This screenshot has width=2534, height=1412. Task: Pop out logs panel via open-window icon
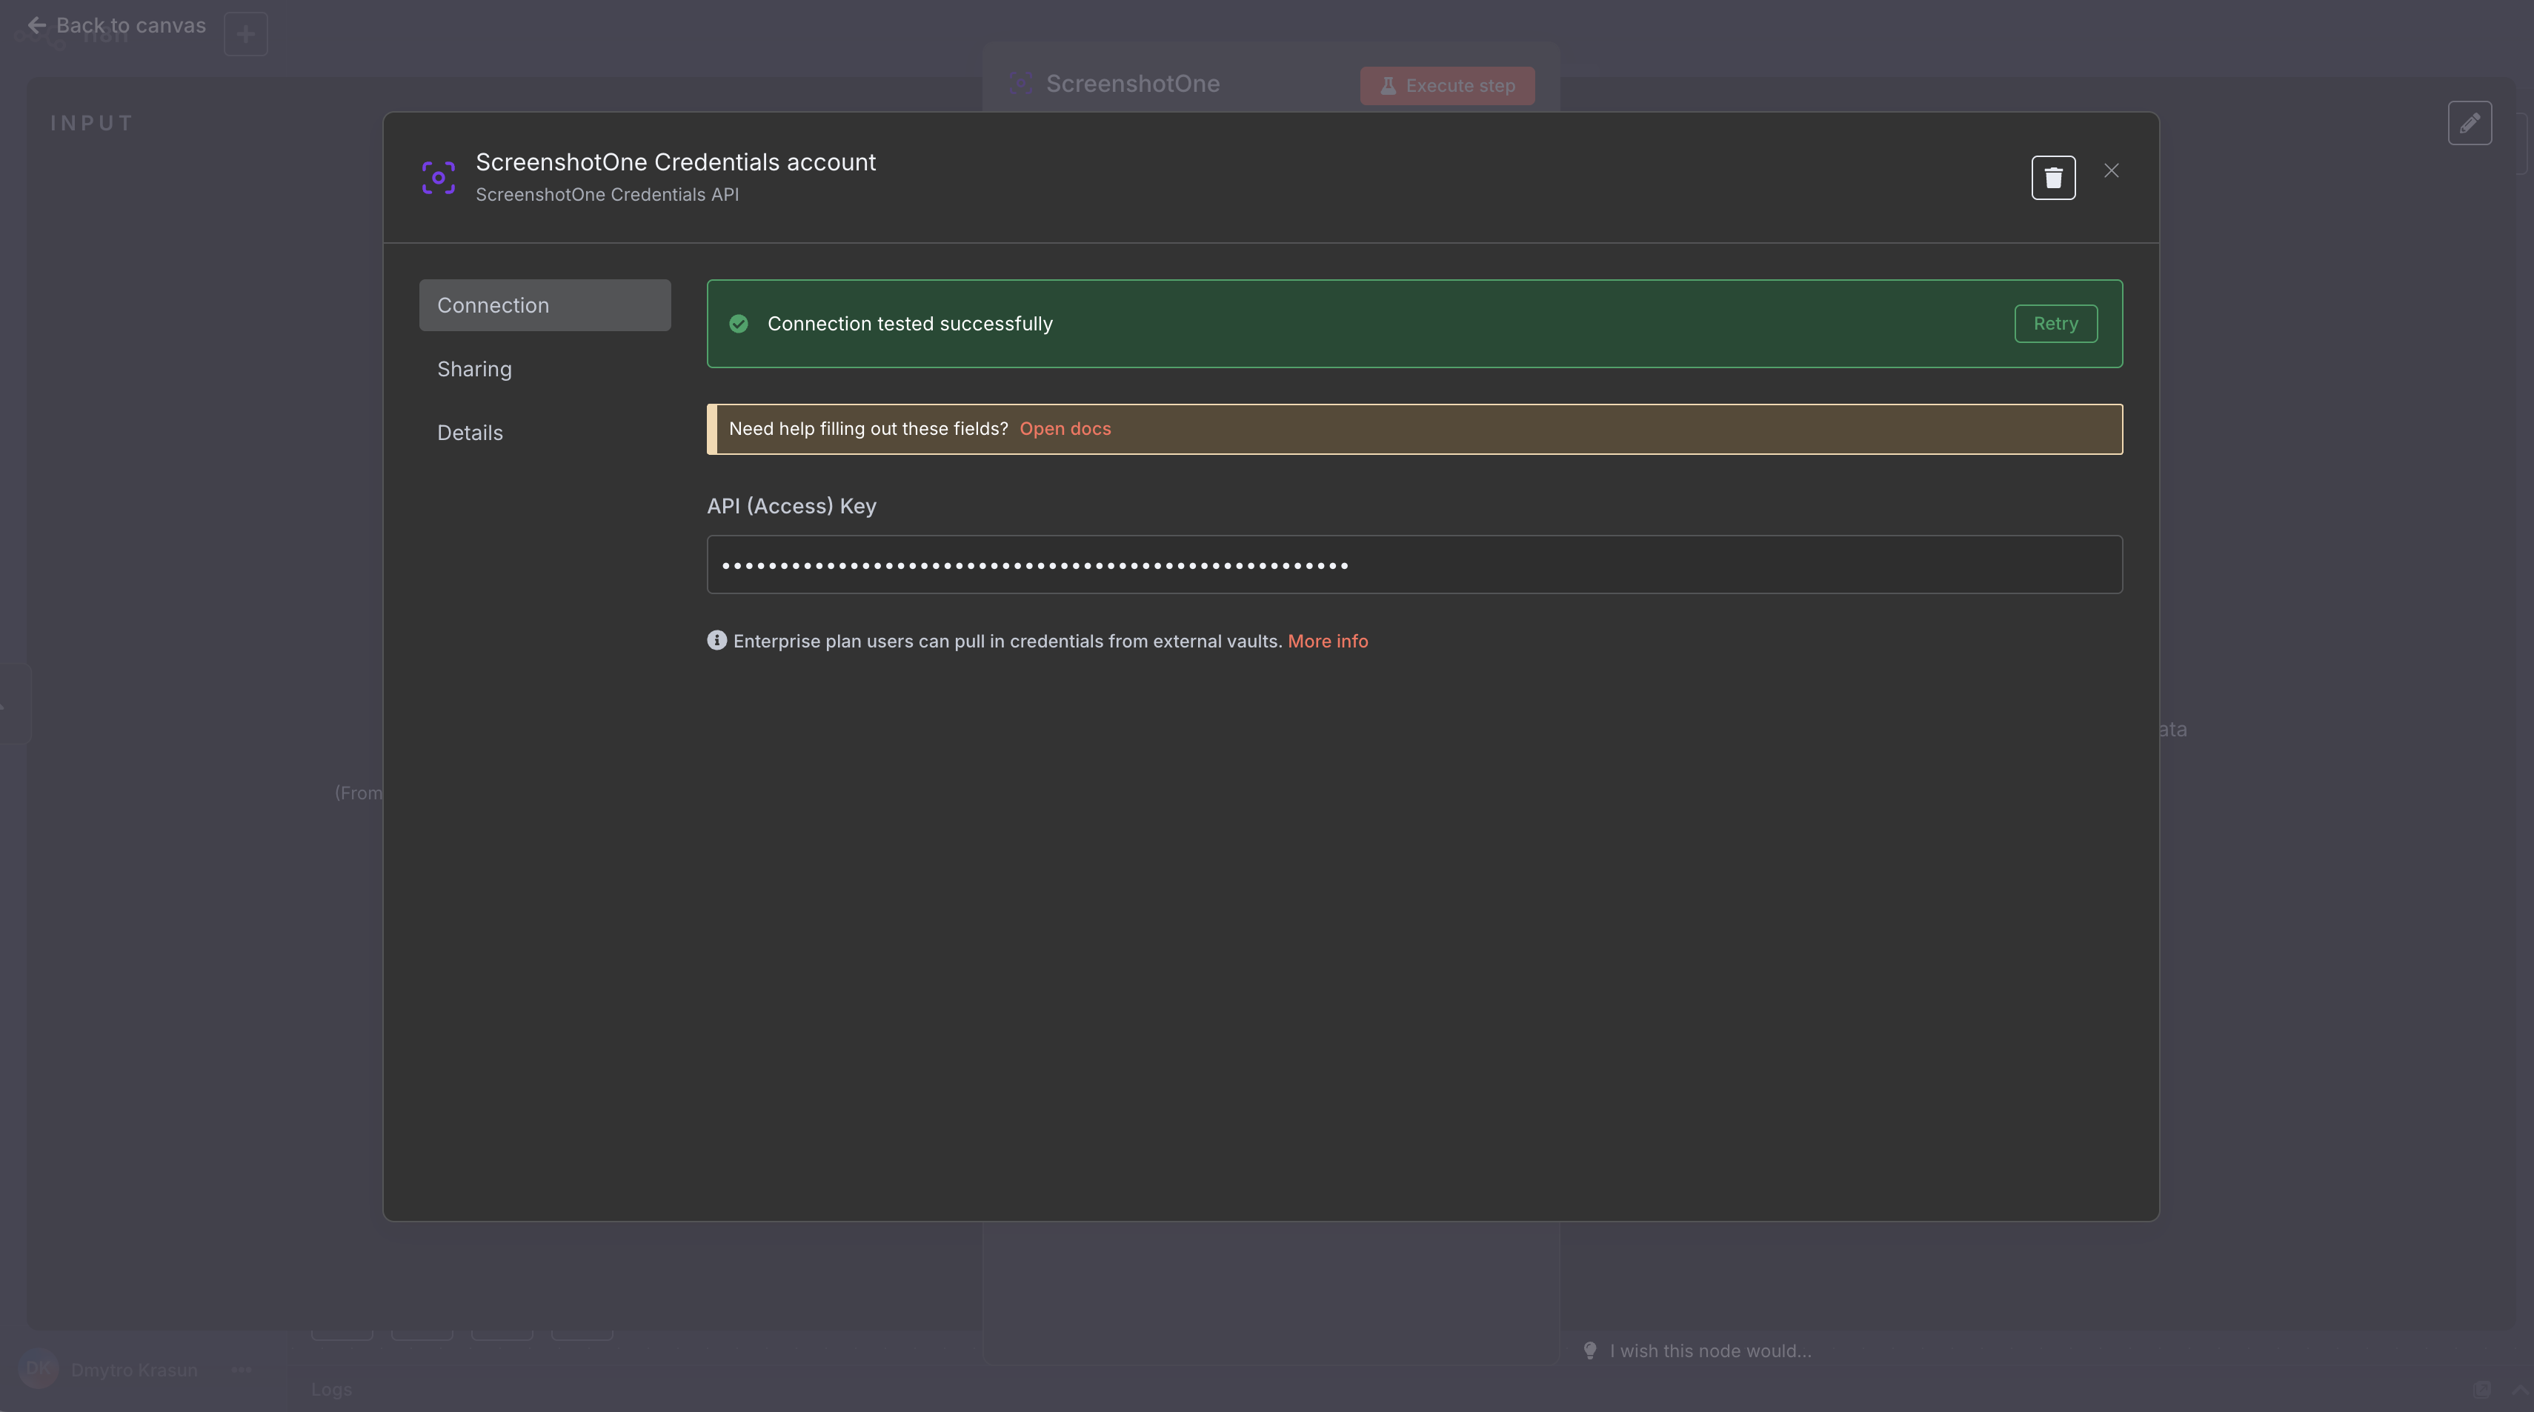[2482, 1389]
